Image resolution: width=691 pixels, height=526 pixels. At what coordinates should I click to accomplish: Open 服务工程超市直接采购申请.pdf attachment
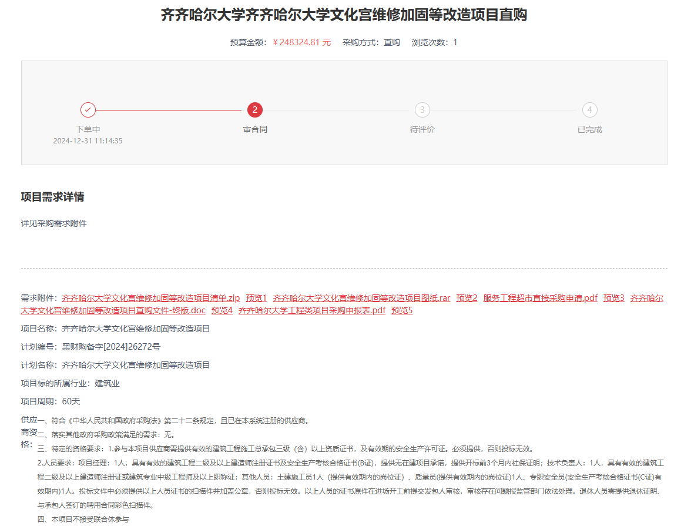(x=540, y=298)
